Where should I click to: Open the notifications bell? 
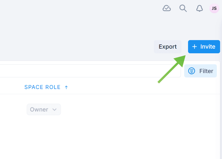click(x=200, y=9)
